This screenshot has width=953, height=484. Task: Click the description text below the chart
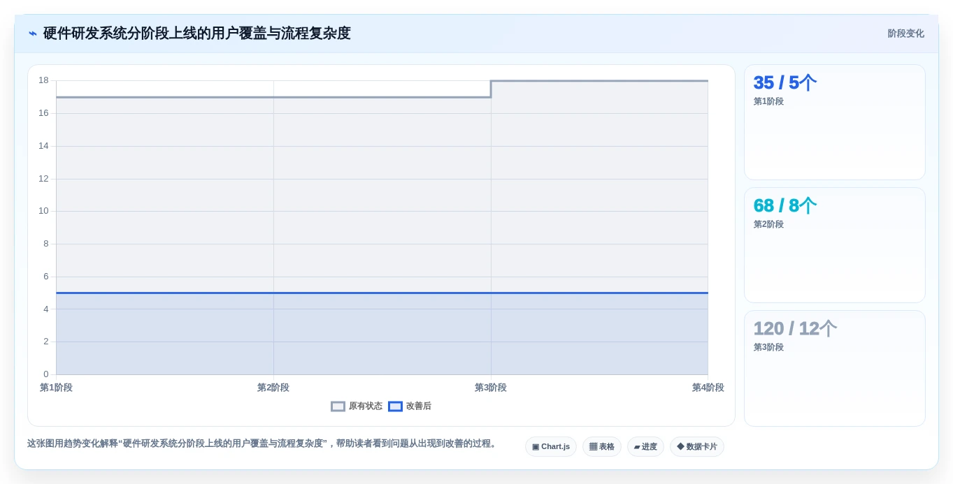coord(262,443)
